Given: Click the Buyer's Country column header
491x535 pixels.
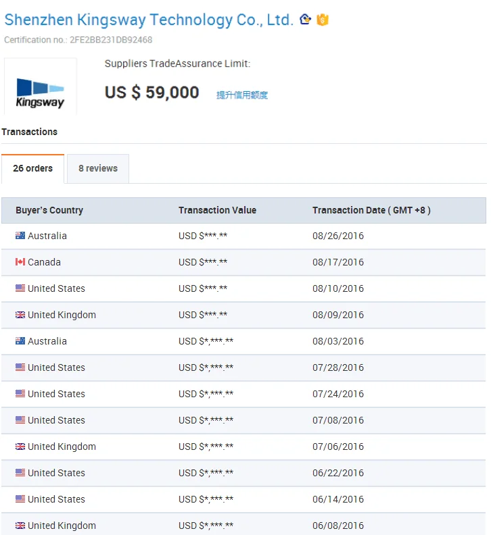Looking at the screenshot, I should [49, 210].
